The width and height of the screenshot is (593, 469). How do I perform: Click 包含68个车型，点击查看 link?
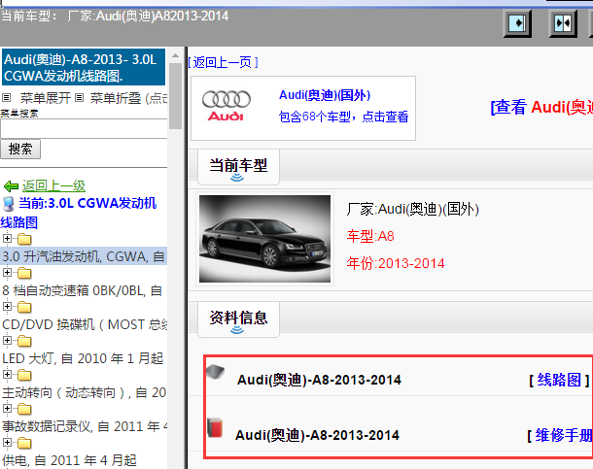tap(343, 117)
